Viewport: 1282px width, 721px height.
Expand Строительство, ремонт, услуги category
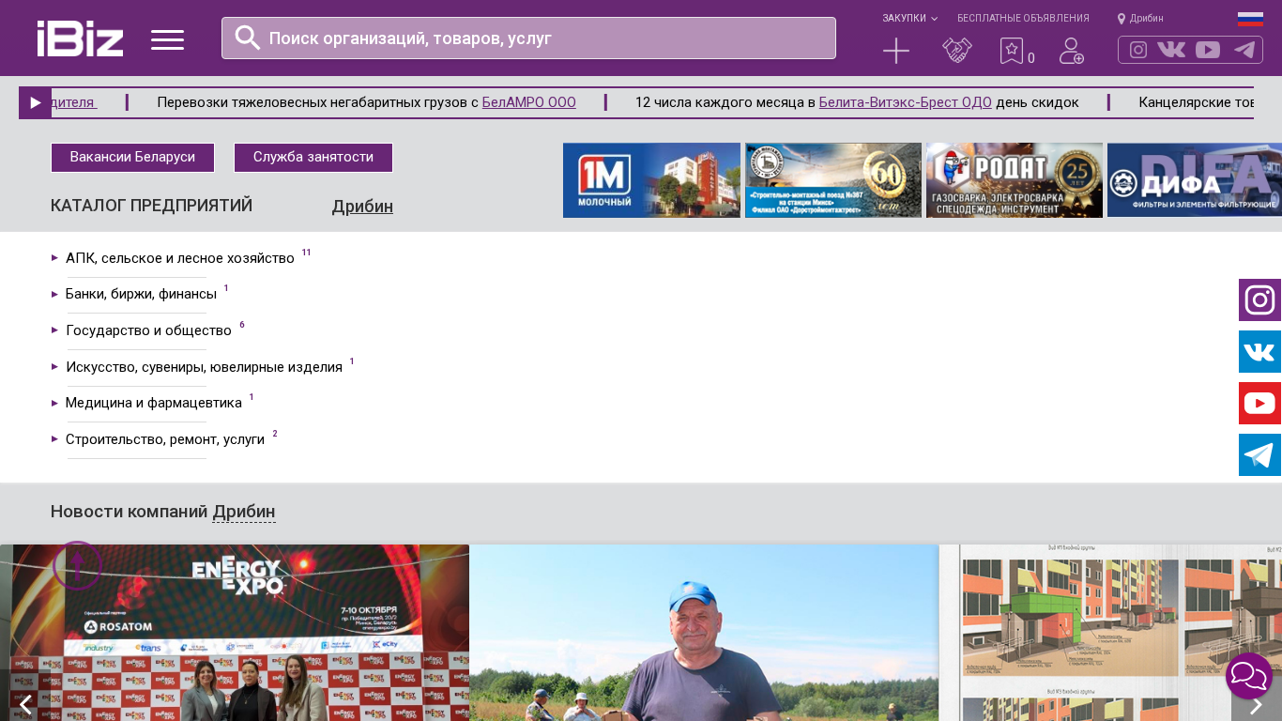165,439
